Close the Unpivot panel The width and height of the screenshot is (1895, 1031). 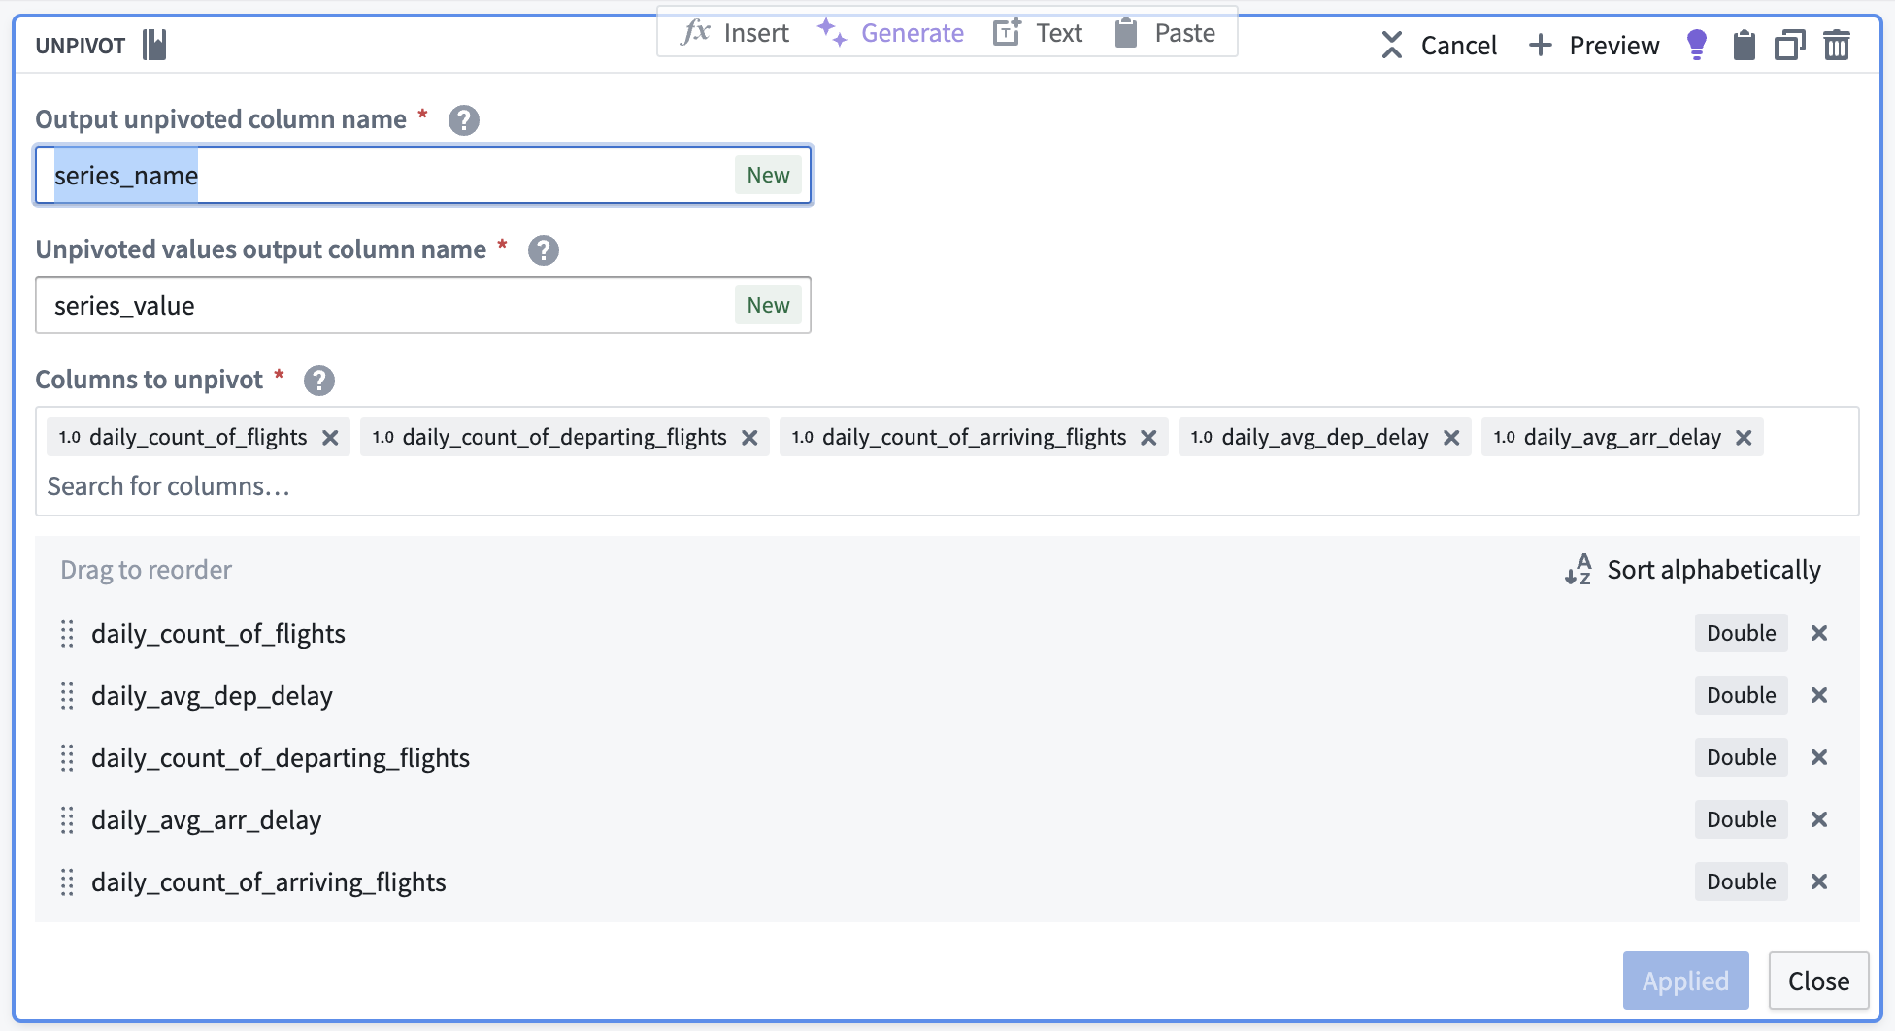(1818, 981)
